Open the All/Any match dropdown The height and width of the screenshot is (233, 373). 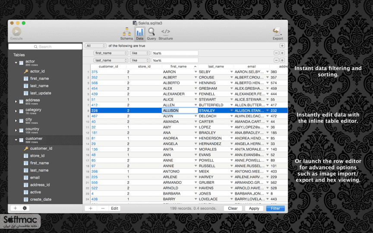[95, 46]
